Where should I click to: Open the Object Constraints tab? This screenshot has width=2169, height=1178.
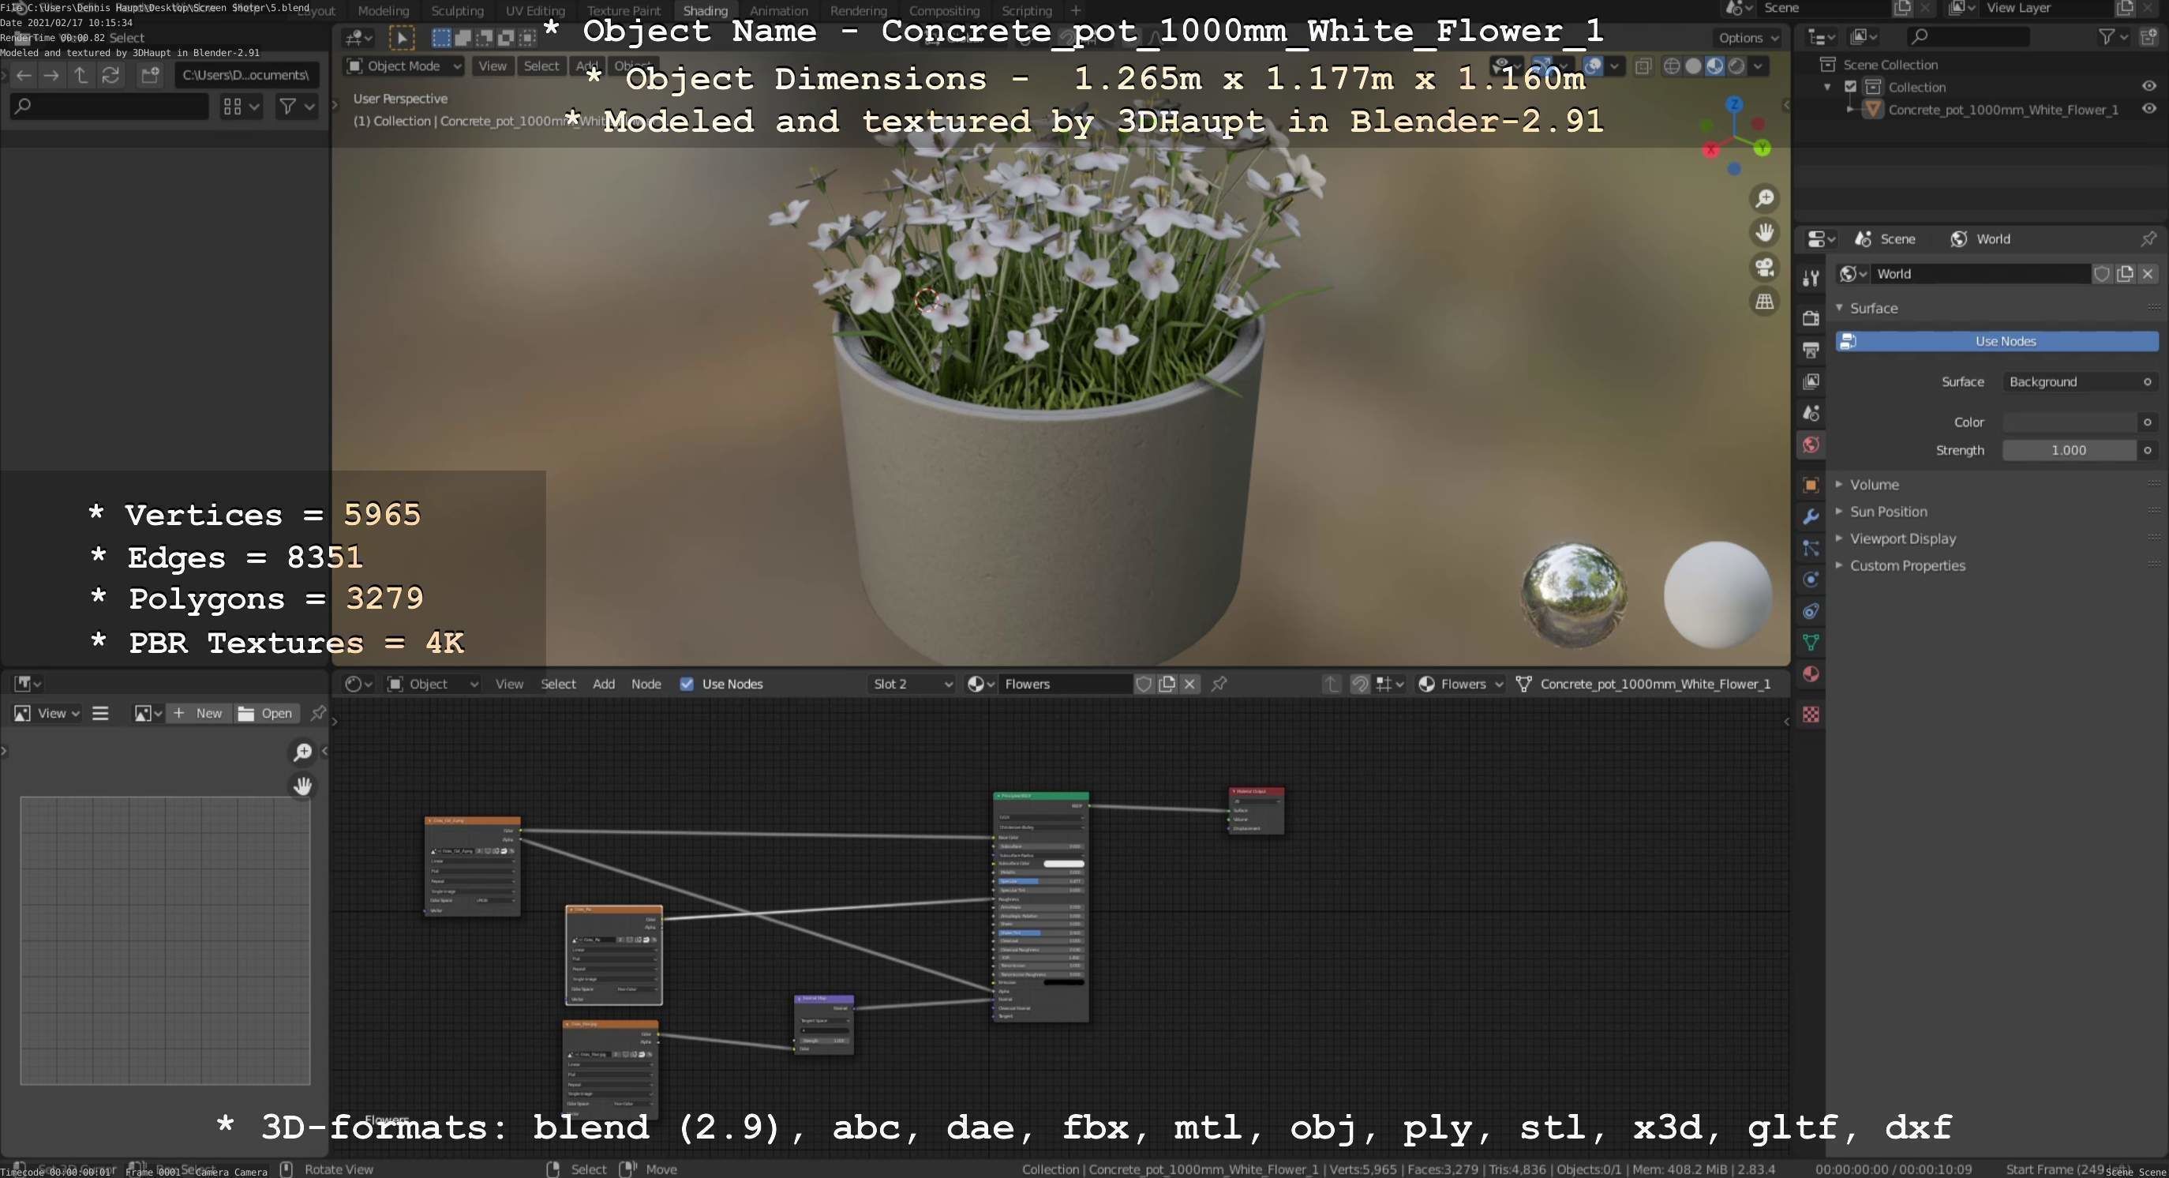pos(1811,611)
